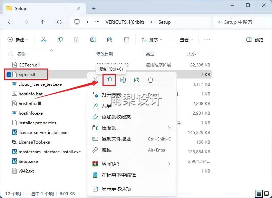Select the license_server_install.exe file icon

click(x=14, y=133)
